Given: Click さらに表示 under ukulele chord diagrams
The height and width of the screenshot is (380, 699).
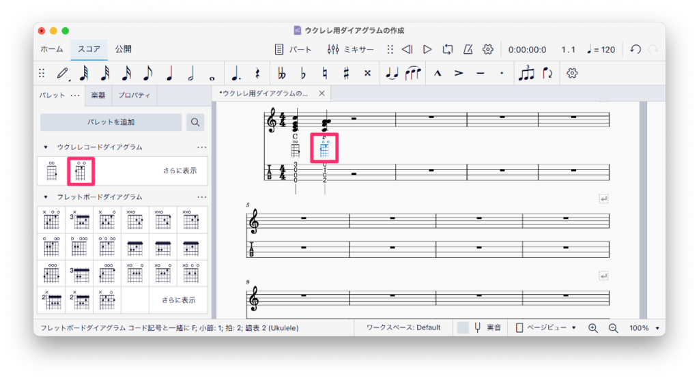Looking at the screenshot, I should 180,171.
